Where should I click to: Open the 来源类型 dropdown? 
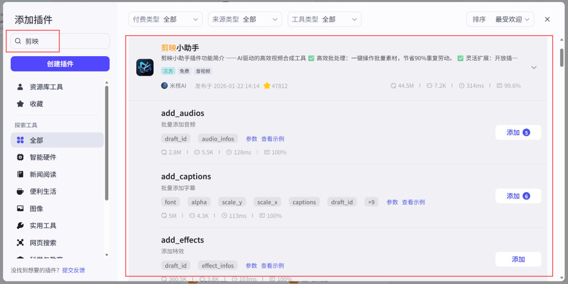tap(245, 19)
